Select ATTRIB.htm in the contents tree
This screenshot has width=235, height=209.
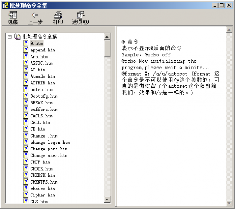[x=43, y=83]
